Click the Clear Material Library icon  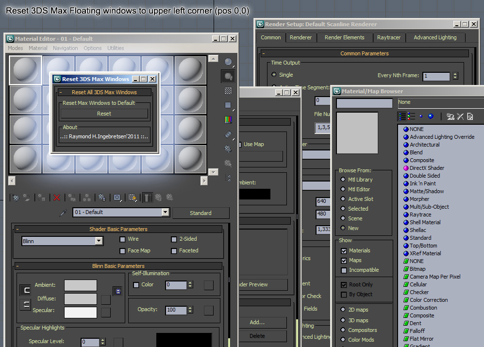460,116
